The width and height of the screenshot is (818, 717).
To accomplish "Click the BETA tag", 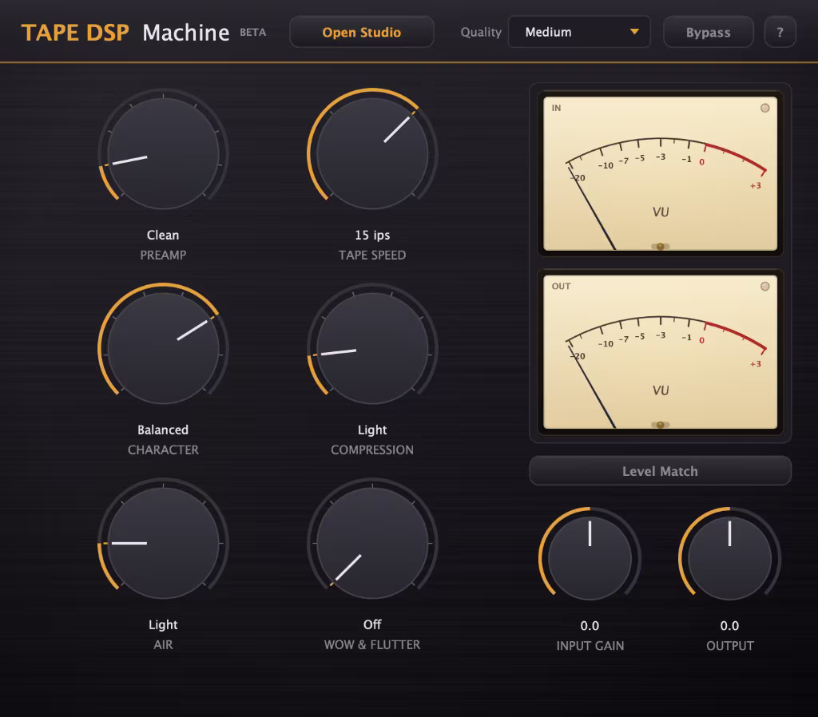I will pos(253,32).
